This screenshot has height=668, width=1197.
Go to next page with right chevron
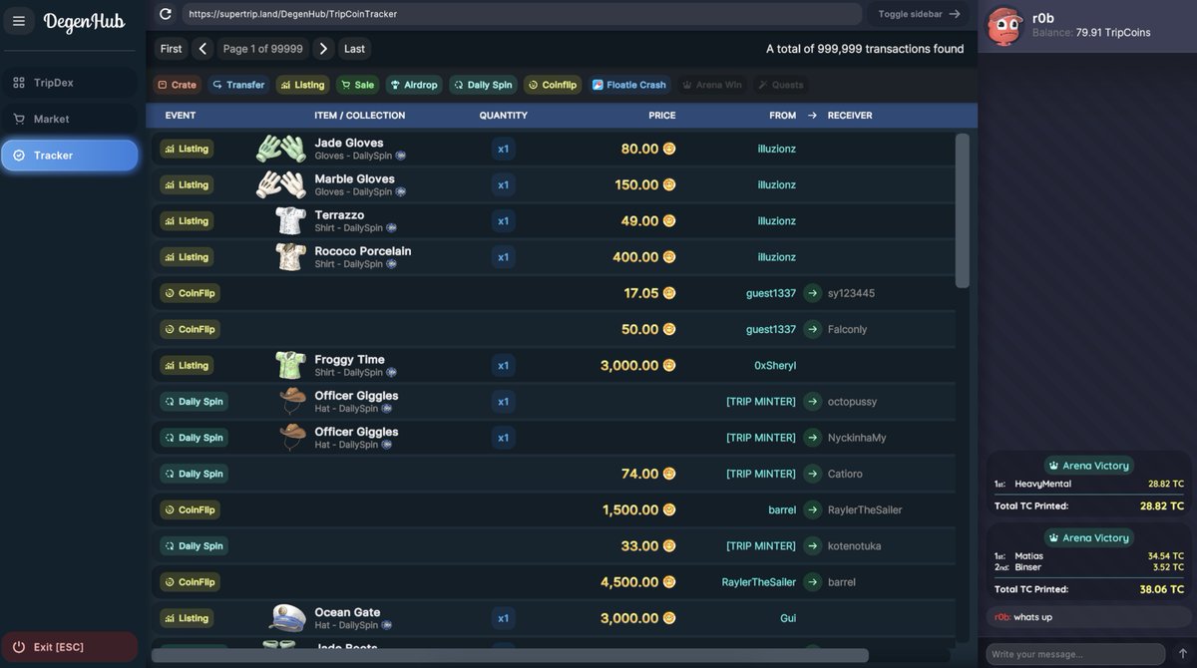[323, 49]
